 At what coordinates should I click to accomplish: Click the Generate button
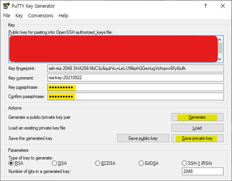197,117
